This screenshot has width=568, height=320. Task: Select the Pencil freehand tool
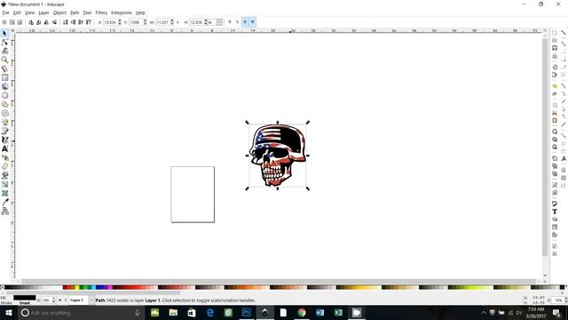(4, 123)
